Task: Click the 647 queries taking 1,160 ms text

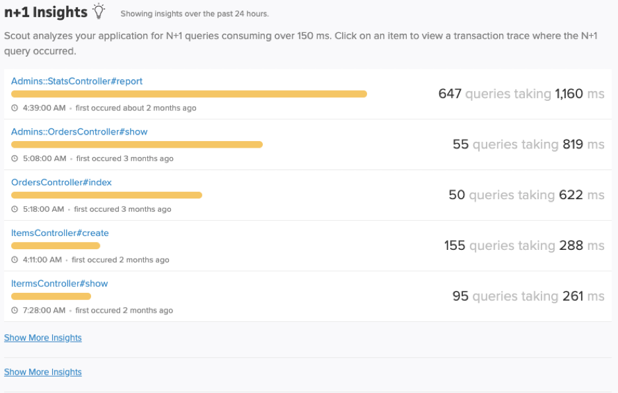Action: coord(521,94)
